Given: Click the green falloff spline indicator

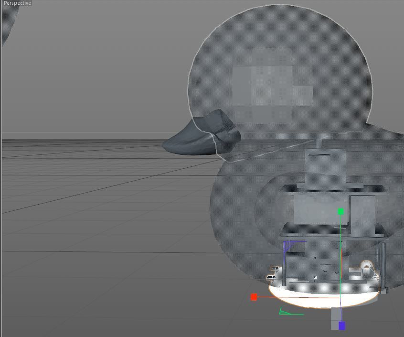Looking at the screenshot, I should [284, 313].
